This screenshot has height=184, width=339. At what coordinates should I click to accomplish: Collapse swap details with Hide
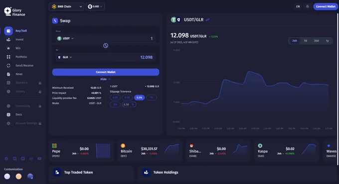[x=106, y=79]
